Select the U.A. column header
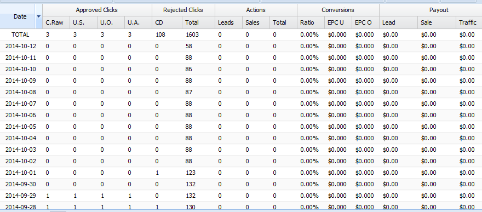The height and width of the screenshot is (212, 482). coord(139,22)
